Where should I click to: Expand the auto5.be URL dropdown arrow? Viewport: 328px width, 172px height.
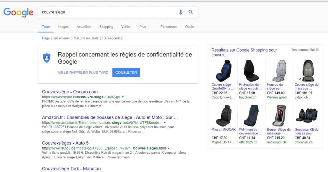(168, 148)
